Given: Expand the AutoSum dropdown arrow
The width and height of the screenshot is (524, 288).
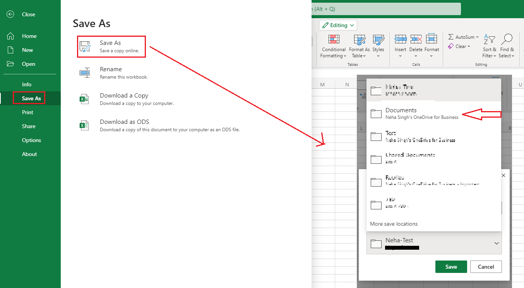Looking at the screenshot, I should pos(477,37).
